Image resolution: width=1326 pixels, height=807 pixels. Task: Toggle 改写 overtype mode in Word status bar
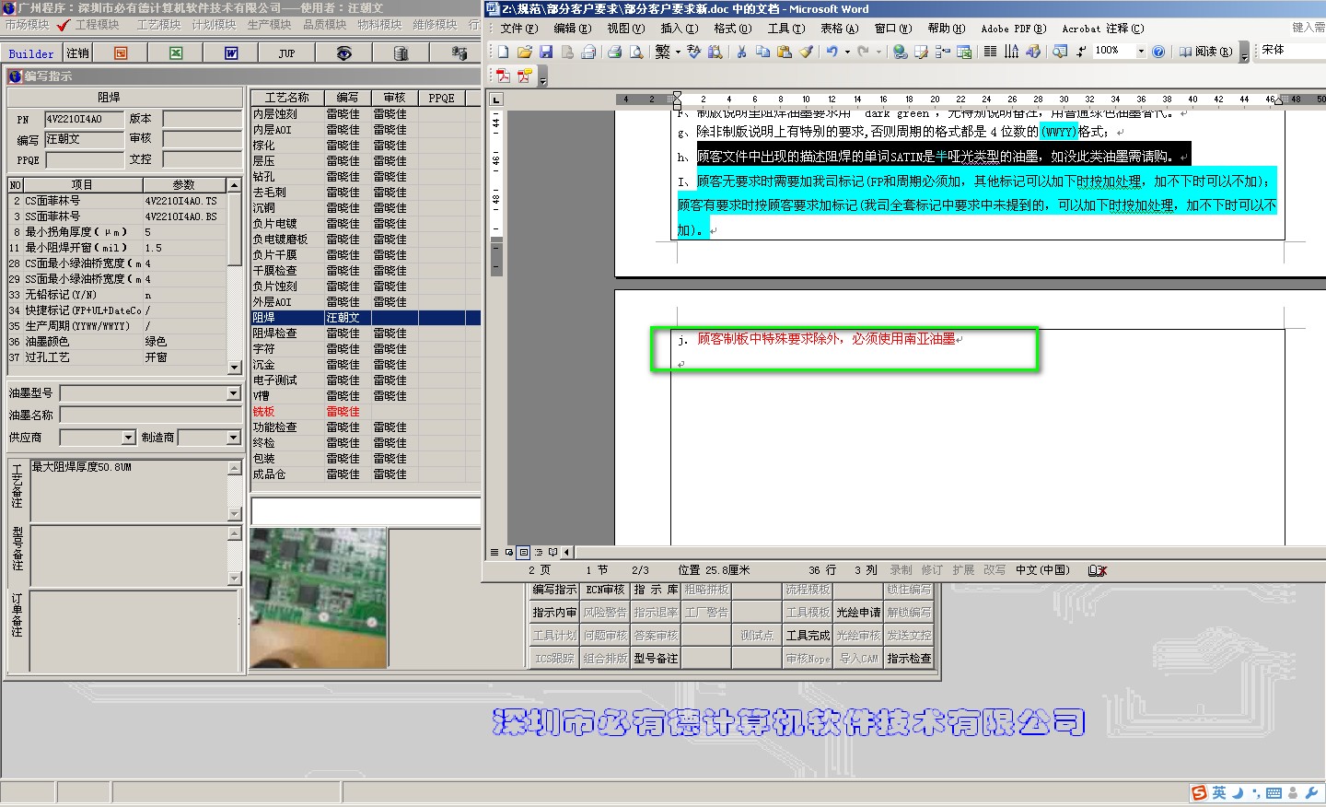(x=994, y=570)
